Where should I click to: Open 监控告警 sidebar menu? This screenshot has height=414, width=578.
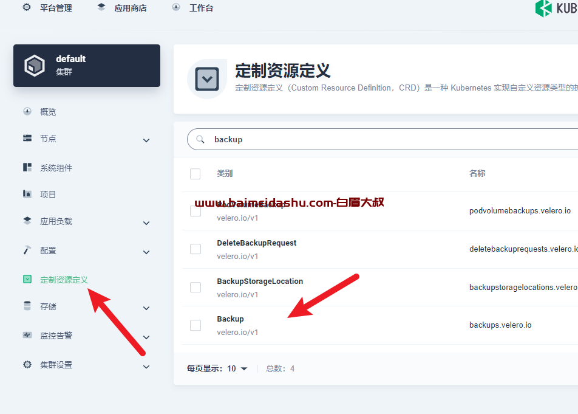[x=56, y=336]
